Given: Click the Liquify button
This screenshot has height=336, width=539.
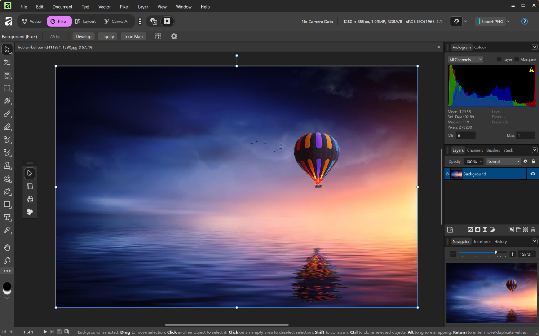Looking at the screenshot, I should coord(107,37).
